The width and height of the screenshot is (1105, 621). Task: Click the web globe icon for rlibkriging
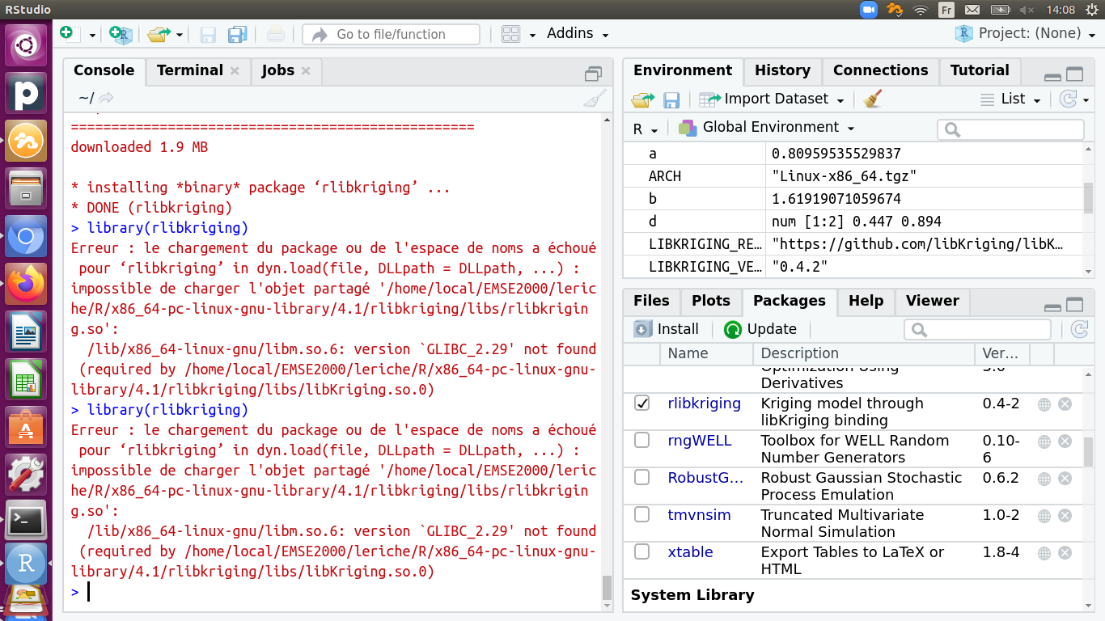click(x=1044, y=404)
